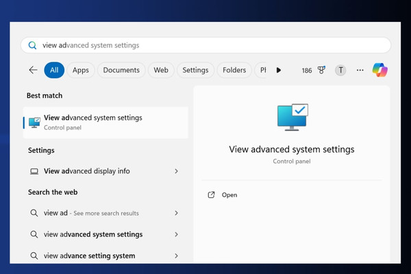Image resolution: width=411 pixels, height=274 pixels.
Task: Open the T user account avatar
Action: point(340,70)
